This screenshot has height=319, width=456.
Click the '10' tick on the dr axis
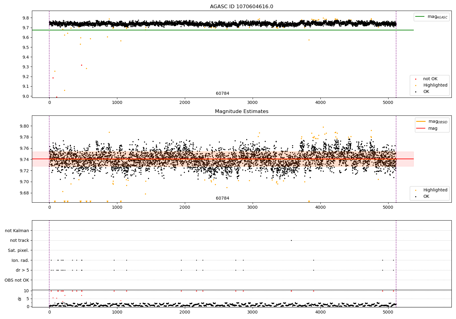(26, 291)
